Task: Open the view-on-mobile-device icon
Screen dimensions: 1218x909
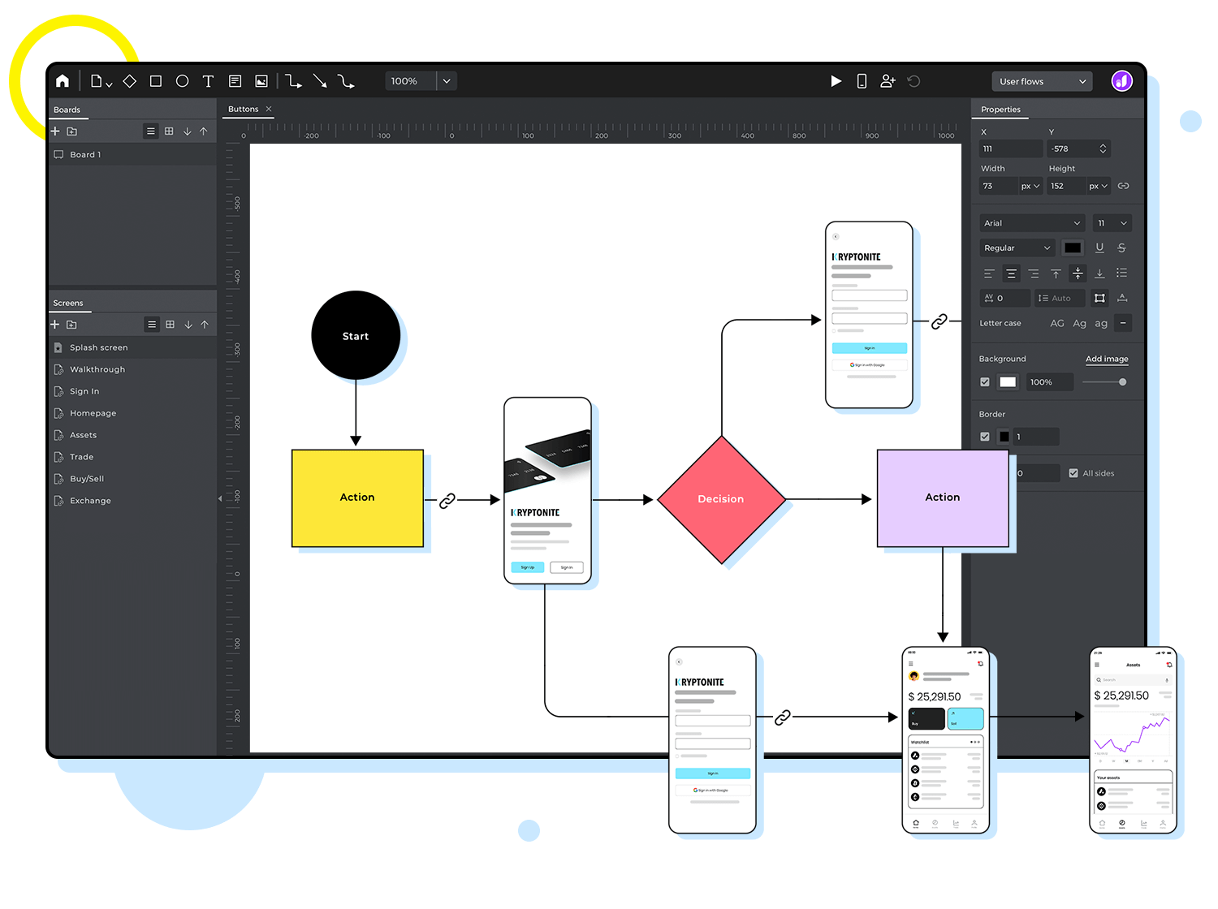Action: click(862, 81)
